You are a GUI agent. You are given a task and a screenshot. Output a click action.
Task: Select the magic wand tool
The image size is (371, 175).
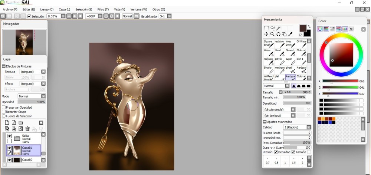click(x=278, y=29)
